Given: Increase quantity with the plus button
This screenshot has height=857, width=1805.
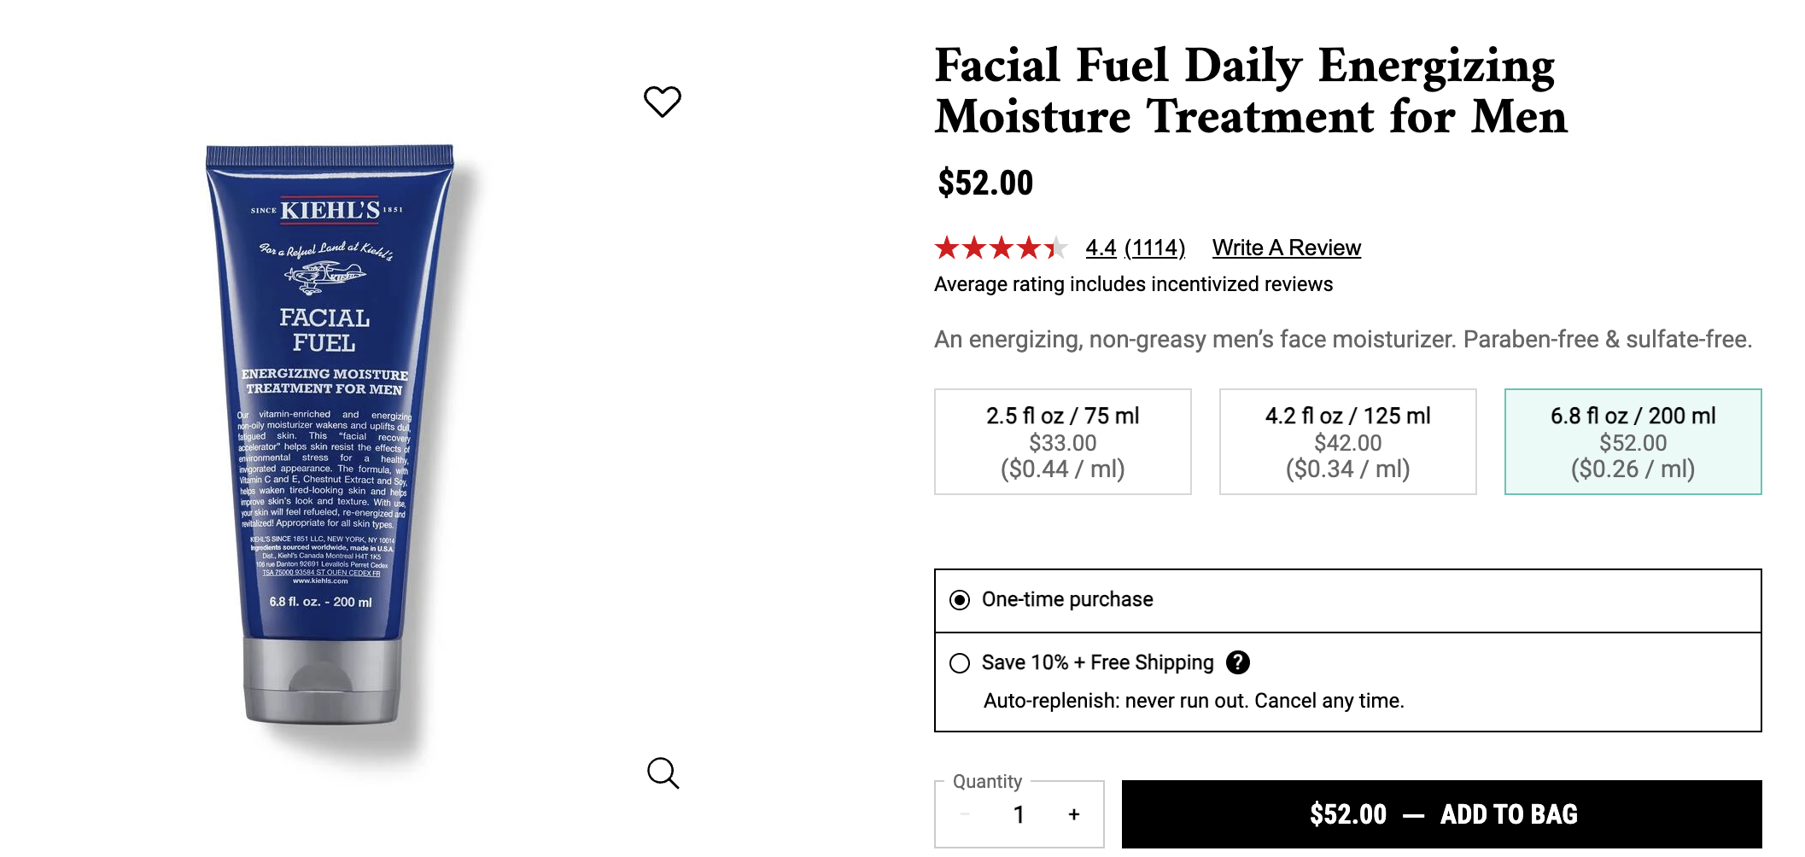Looking at the screenshot, I should coord(1073,814).
